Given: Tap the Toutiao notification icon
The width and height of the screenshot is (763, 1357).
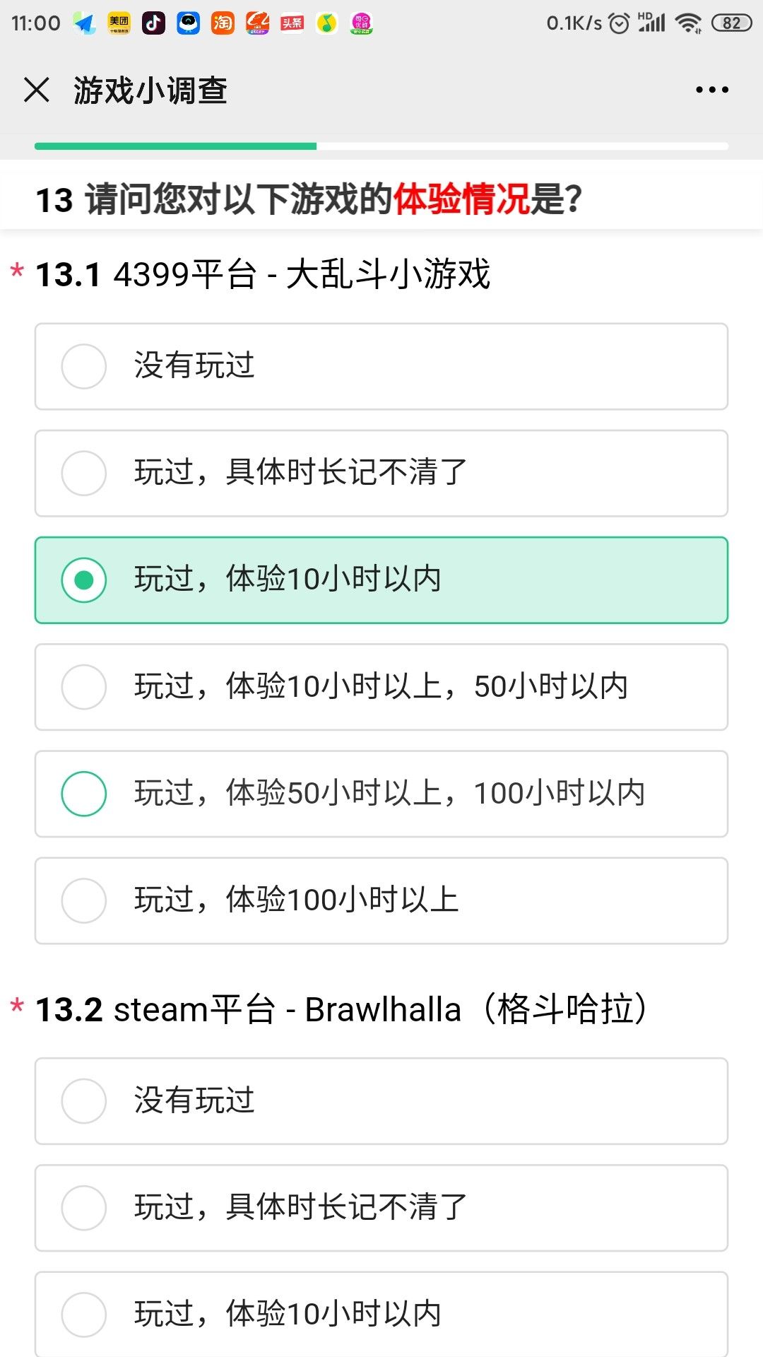Looking at the screenshot, I should (292, 23).
